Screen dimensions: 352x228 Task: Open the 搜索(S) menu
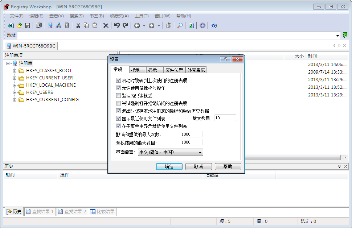77,16
